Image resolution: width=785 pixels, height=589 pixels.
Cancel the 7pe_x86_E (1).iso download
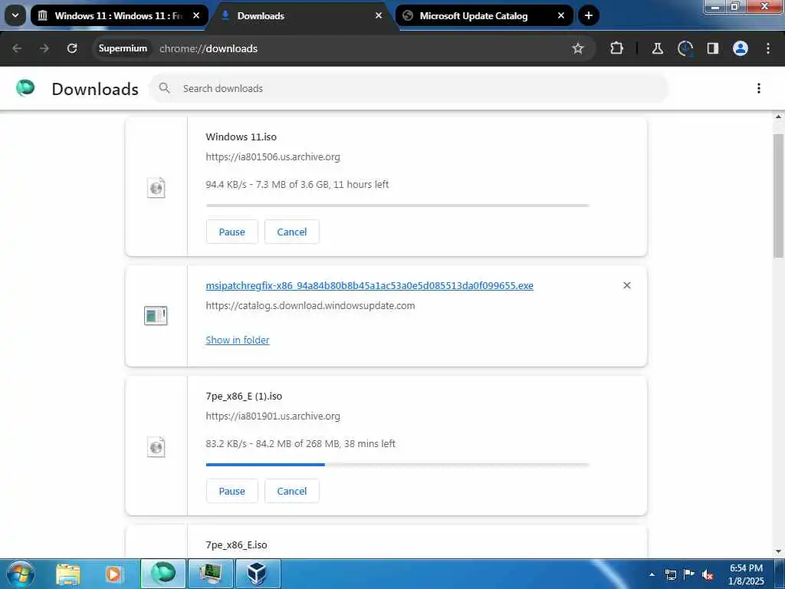point(292,492)
